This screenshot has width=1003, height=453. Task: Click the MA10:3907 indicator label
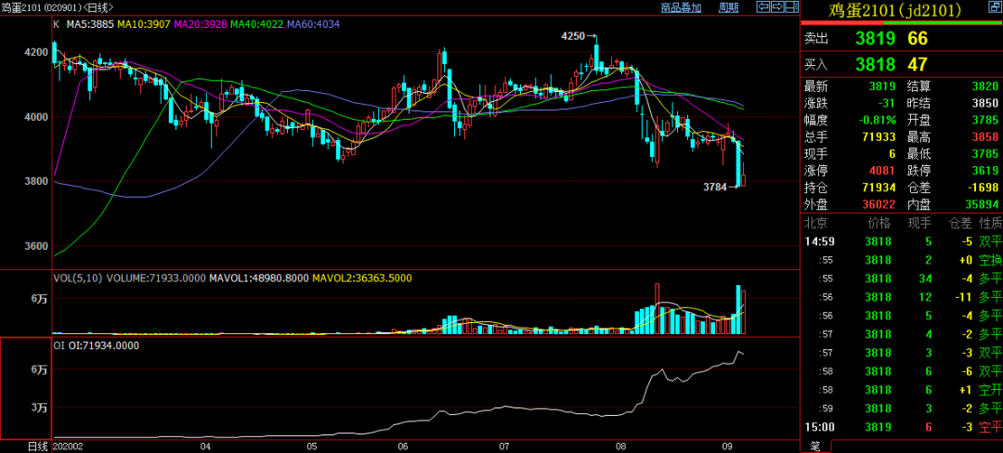pos(145,24)
